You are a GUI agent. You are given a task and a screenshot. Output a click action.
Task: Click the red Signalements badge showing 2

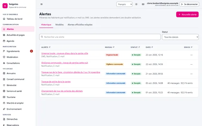[32, 51]
